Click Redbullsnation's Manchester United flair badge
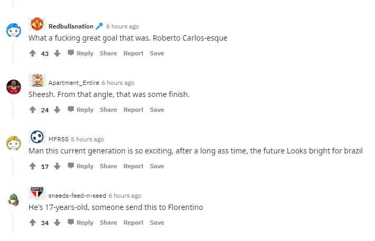The width and height of the screenshot is (375, 241). 37,25
